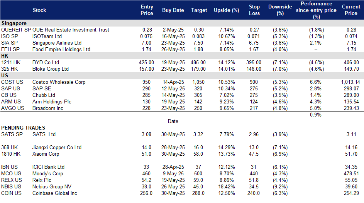This screenshot has height=203, width=364.
Task: Select Moody's Corp stock name
Action: click(47, 173)
